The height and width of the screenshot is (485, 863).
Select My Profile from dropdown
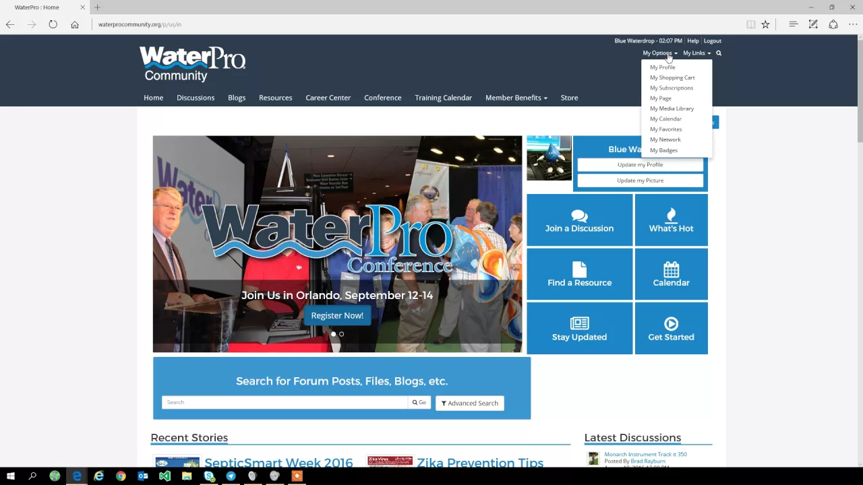(x=663, y=67)
